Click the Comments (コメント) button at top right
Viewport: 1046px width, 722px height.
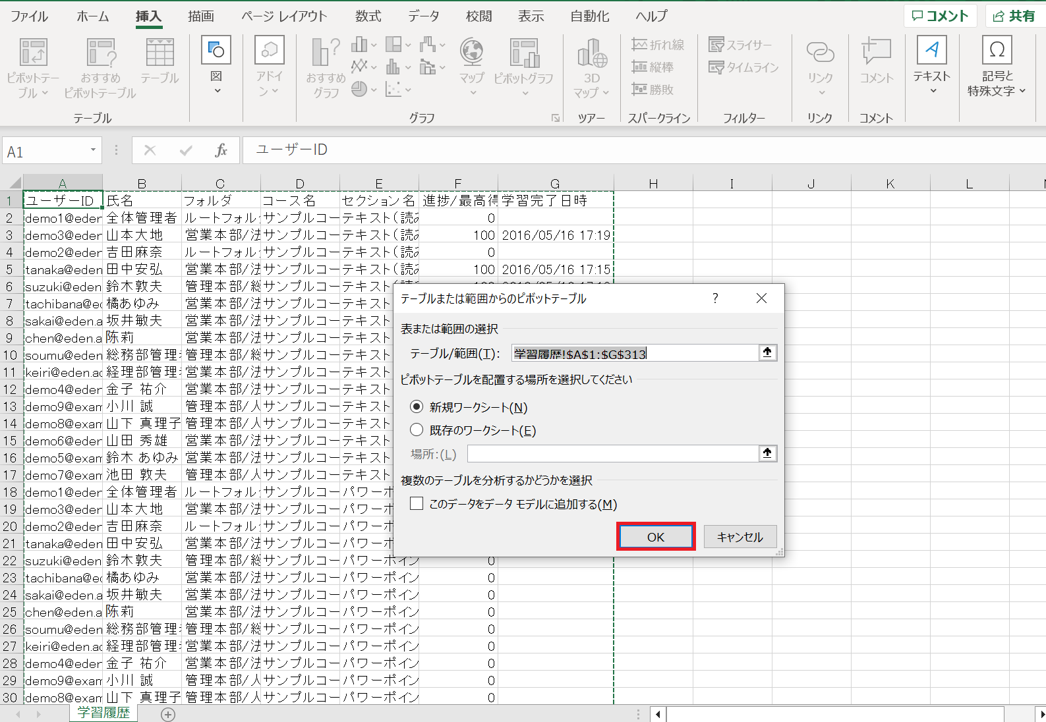(x=940, y=16)
